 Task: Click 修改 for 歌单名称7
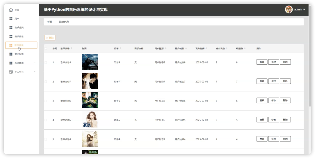click(x=273, y=81)
